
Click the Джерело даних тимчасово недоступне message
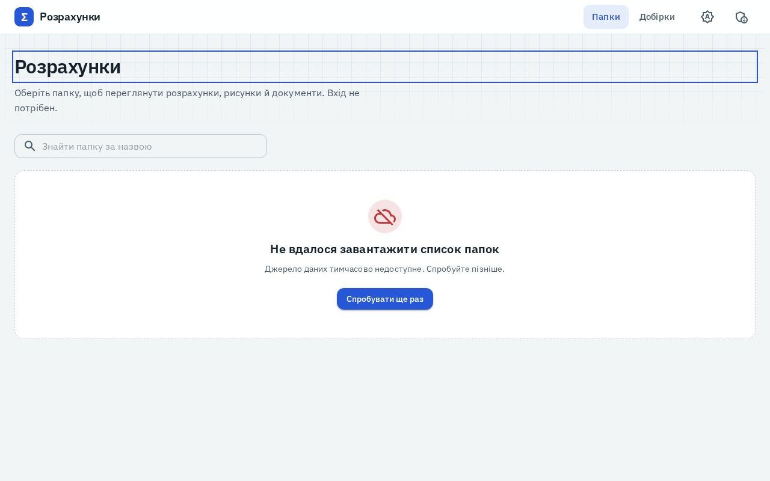point(385,269)
